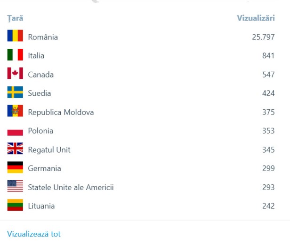The image size is (290, 244).
Task: Click the Canada flag icon
Action: tap(15, 74)
